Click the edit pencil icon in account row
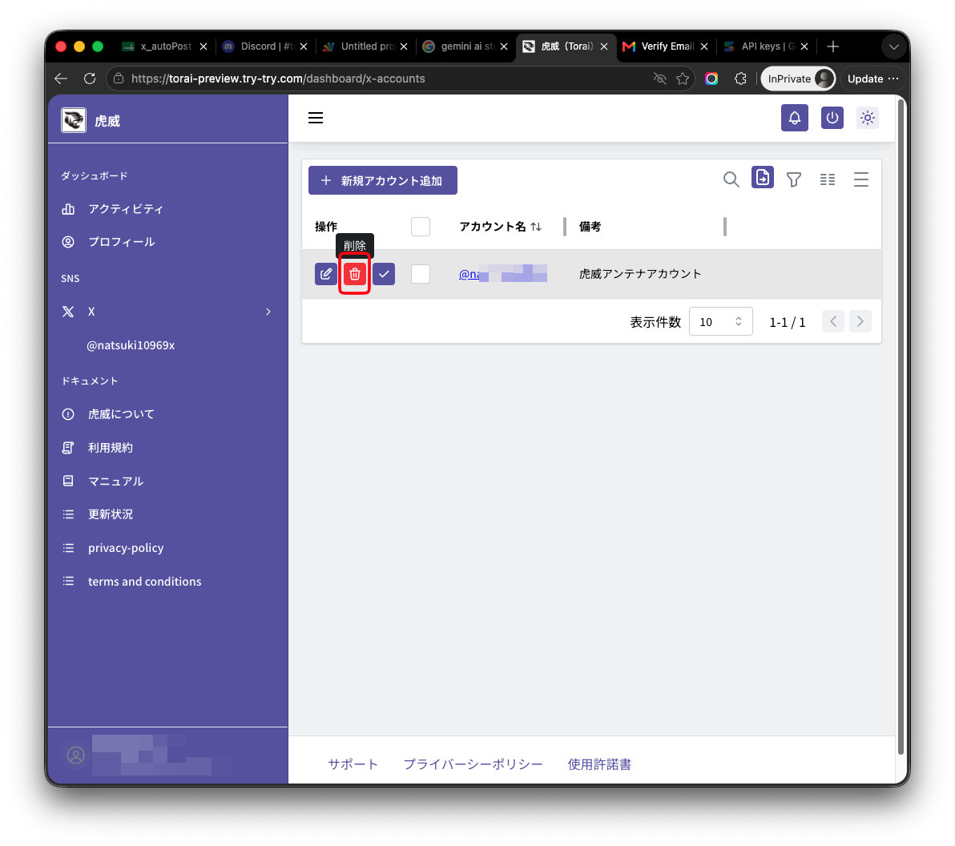This screenshot has width=955, height=846. coord(326,274)
